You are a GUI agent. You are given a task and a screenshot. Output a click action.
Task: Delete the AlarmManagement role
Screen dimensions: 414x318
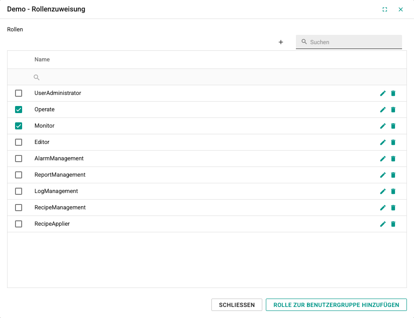click(x=393, y=159)
